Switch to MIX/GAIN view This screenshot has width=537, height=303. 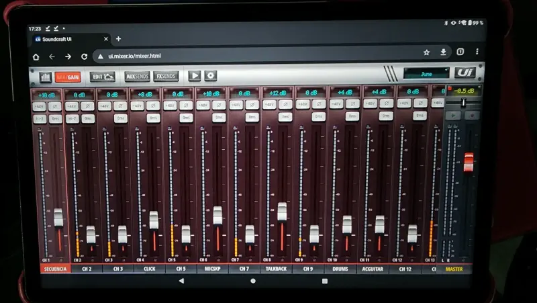click(x=68, y=77)
